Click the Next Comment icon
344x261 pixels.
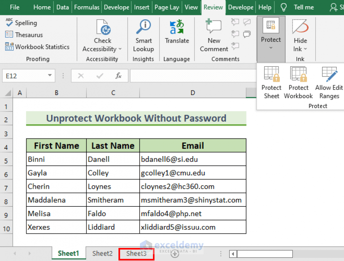[x=235, y=46]
